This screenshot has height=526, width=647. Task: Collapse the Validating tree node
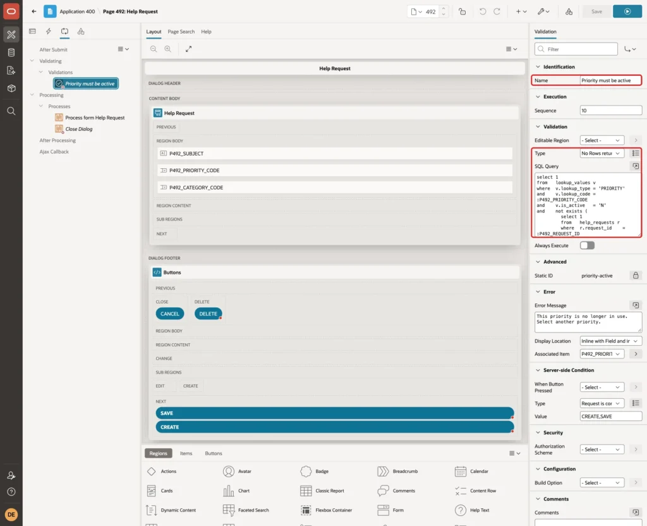tap(32, 61)
